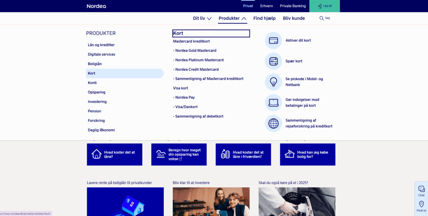This screenshot has width=428, height=216.
Task: Collapse the Produkter dropdown menu
Action: point(232,18)
